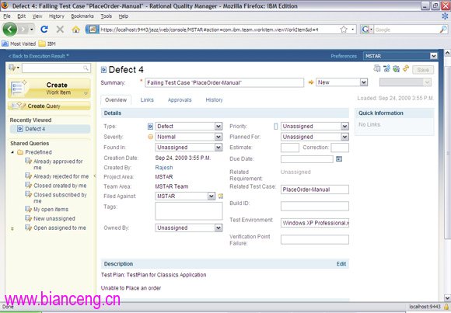Open the File menu
This screenshot has height=313, width=451.
point(7,16)
